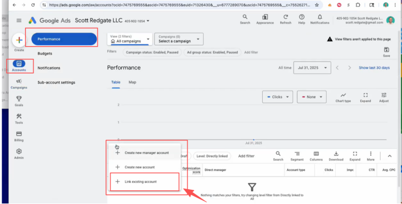Open Chrome three-dot menu
The height and width of the screenshot is (204, 402).
(x=396, y=5)
